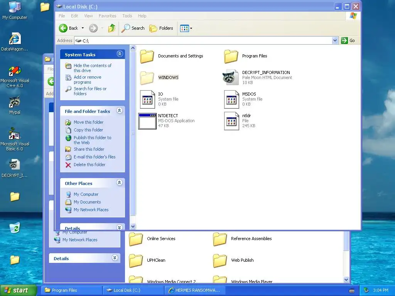Click the Up folder toolbar icon

(111, 28)
